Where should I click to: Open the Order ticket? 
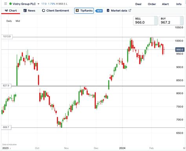point(152,4)
